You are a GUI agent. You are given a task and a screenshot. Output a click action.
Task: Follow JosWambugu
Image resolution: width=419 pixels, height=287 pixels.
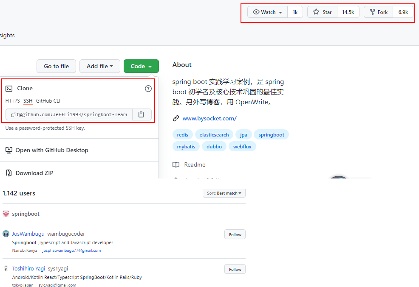235,234
